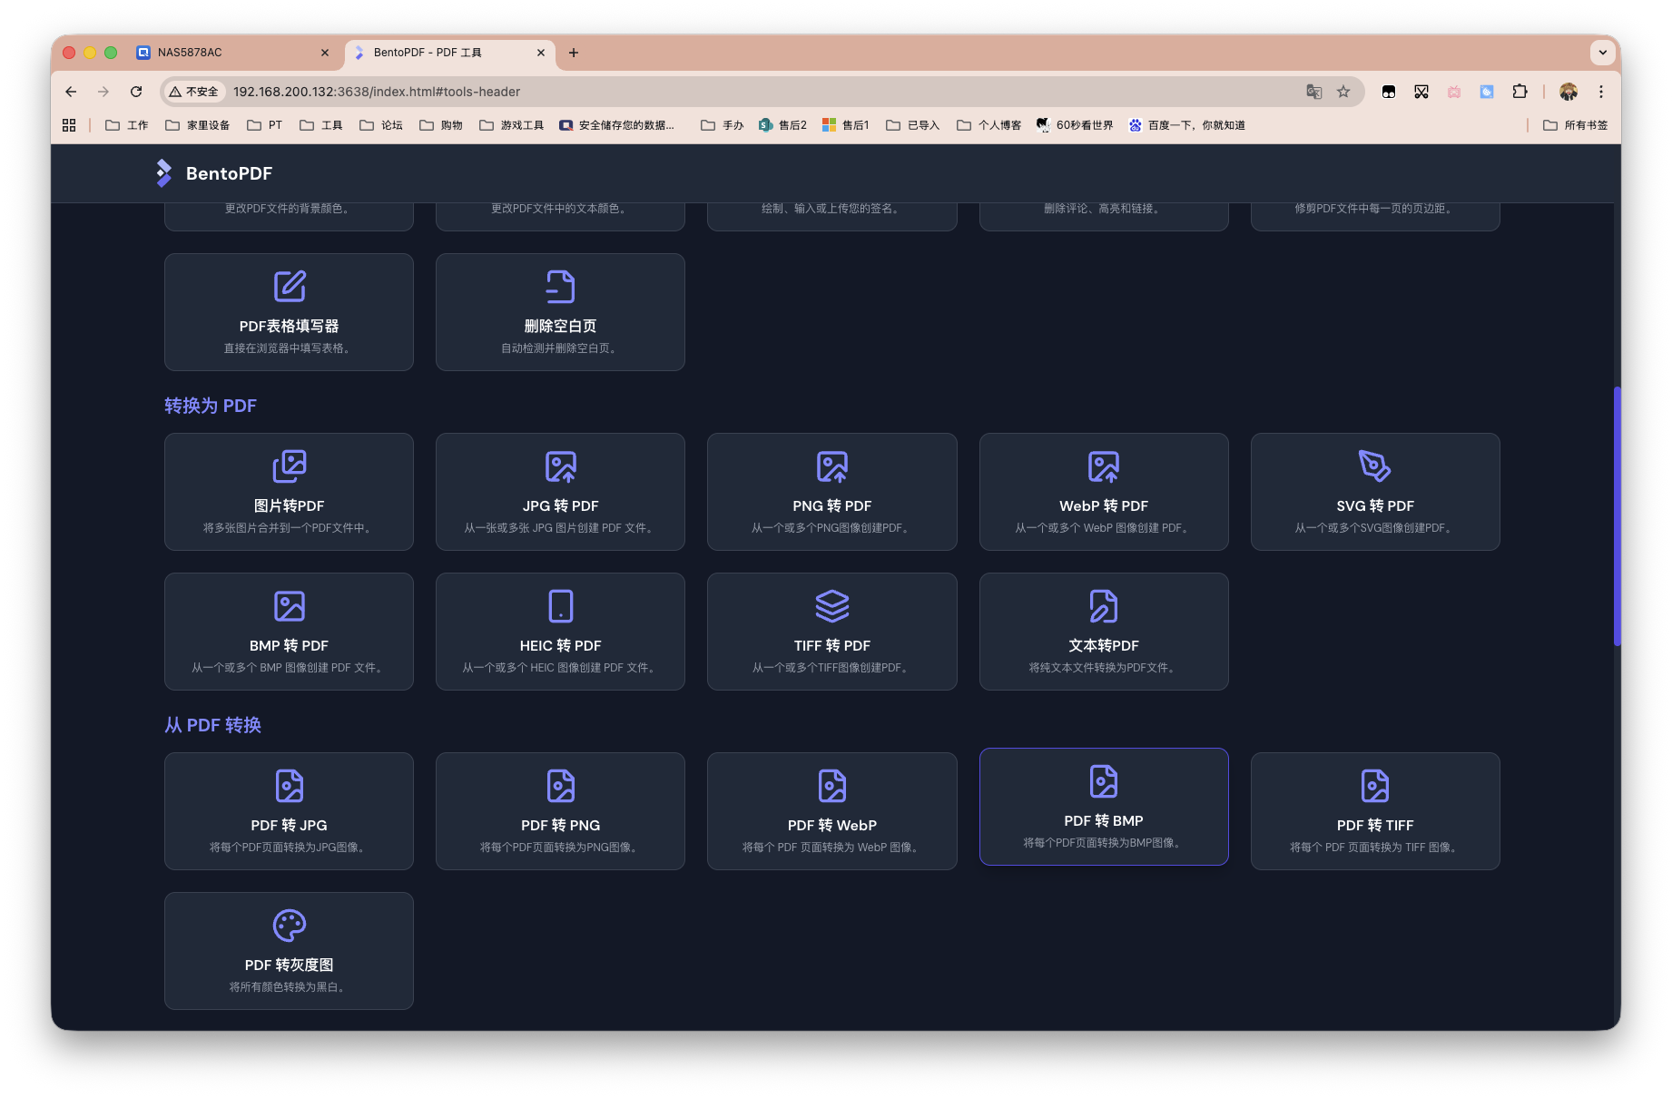The height and width of the screenshot is (1098, 1672).
Task: Choose the TIFF 转 PDF layers icon
Action: point(831,606)
